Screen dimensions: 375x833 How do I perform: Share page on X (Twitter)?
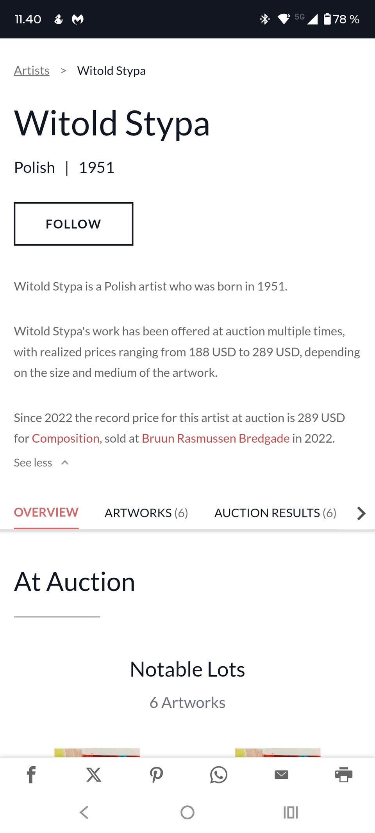click(x=94, y=775)
